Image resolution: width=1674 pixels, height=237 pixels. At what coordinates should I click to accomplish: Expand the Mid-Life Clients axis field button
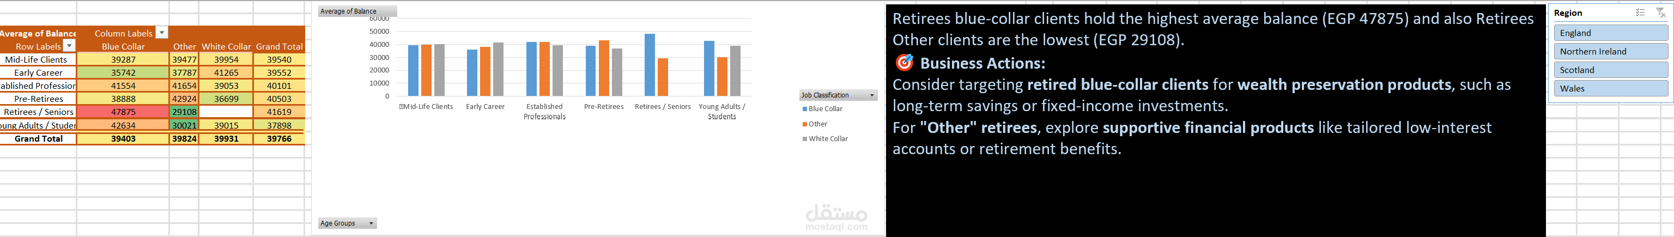[x=402, y=106]
